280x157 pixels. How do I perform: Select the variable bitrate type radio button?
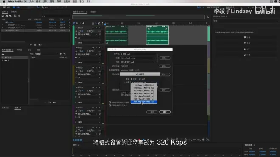point(140,79)
